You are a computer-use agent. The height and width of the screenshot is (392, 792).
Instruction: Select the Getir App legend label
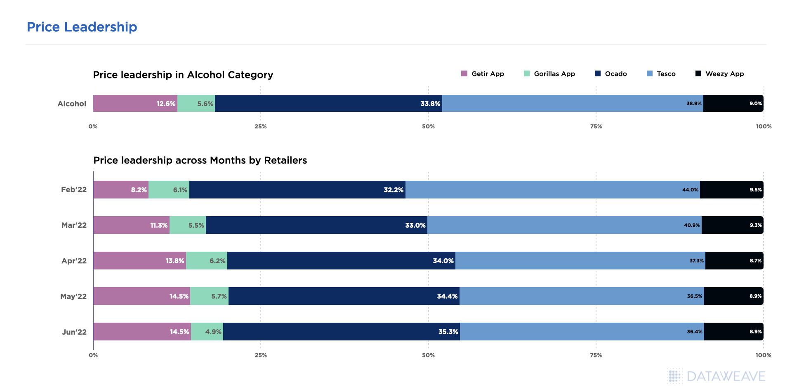click(488, 74)
